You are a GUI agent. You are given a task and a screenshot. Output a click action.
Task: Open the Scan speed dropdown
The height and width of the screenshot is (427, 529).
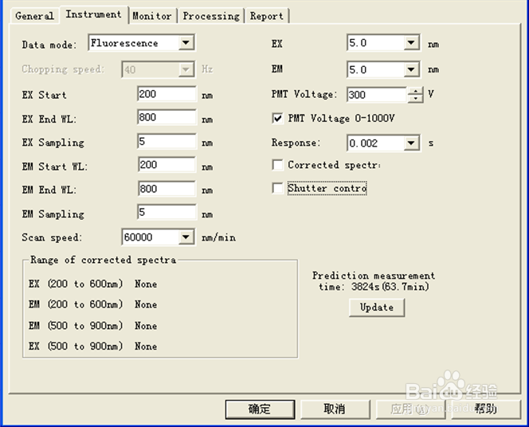pyautogui.click(x=186, y=237)
